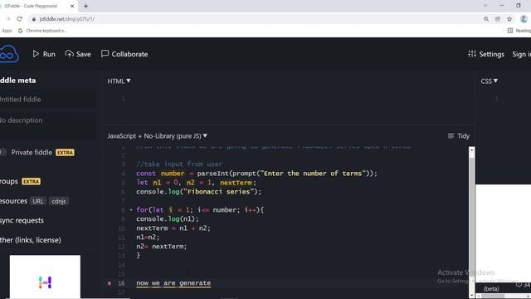
Task: Click the EXTRA badge beside Groups
Action: coord(32,182)
